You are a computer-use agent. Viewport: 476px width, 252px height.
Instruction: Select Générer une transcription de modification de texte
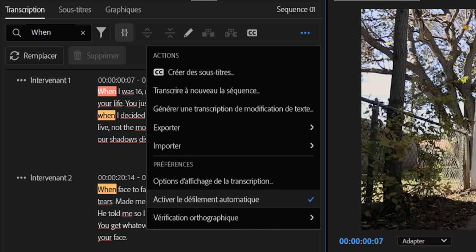(234, 109)
